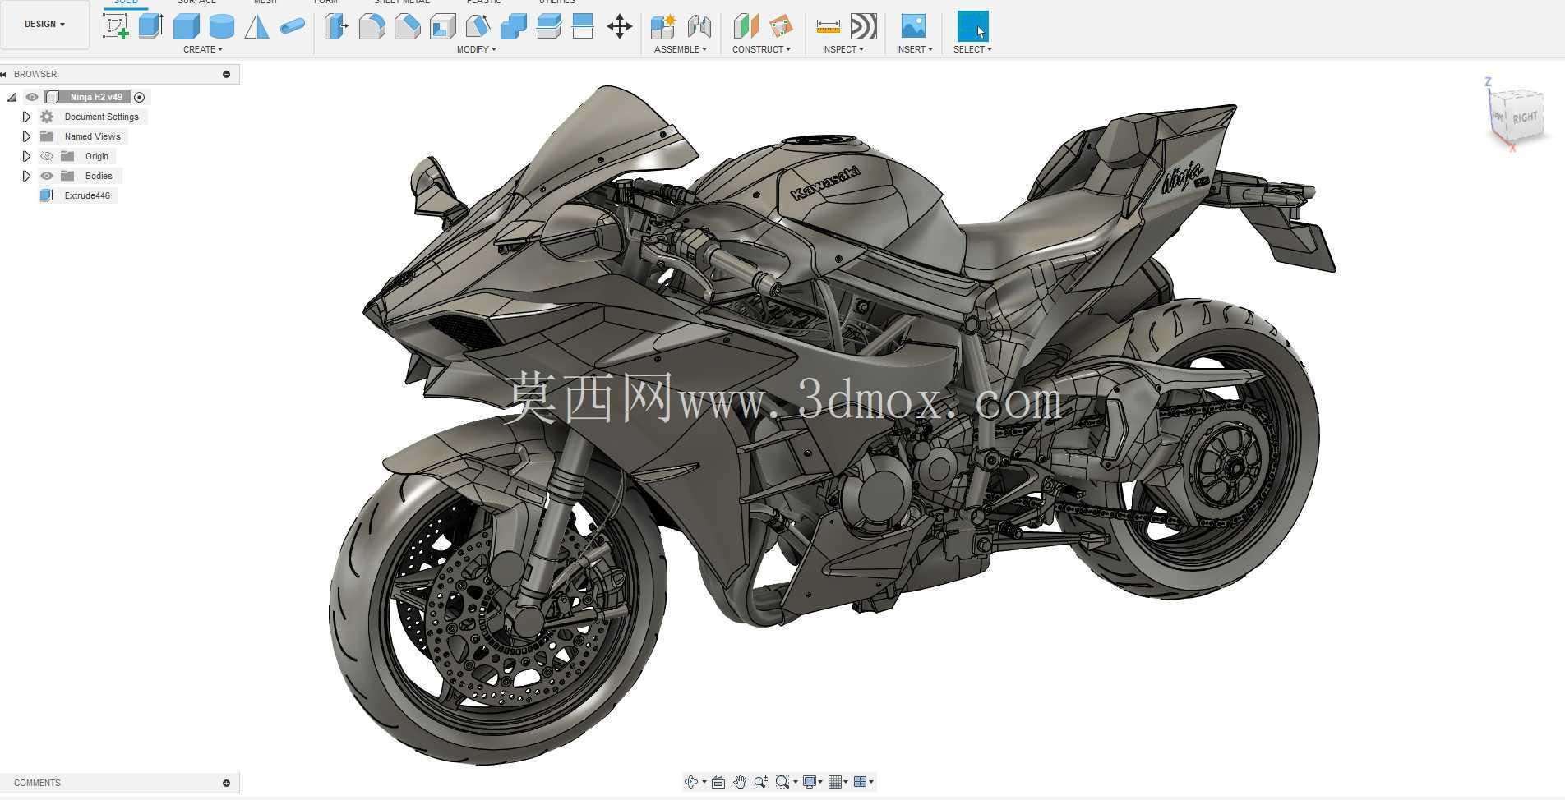
Task: Select the Extrude tool
Action: pos(150,26)
